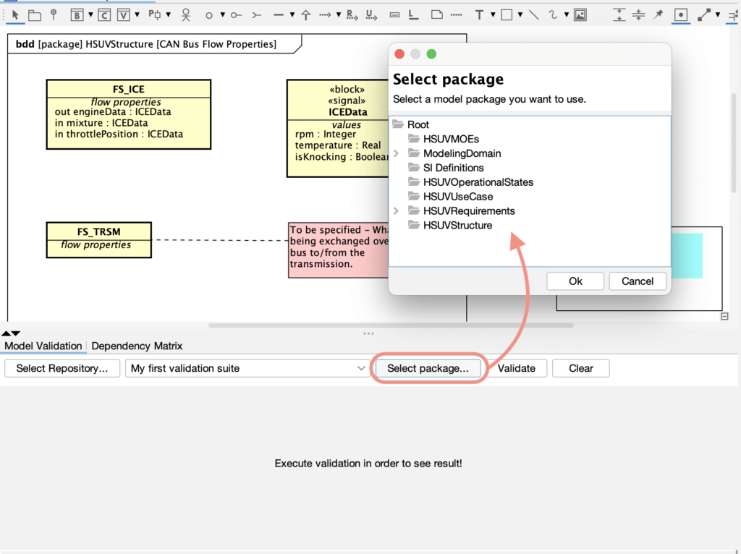
Task: Select the Generalization arrow tool
Action: pyautogui.click(x=305, y=14)
